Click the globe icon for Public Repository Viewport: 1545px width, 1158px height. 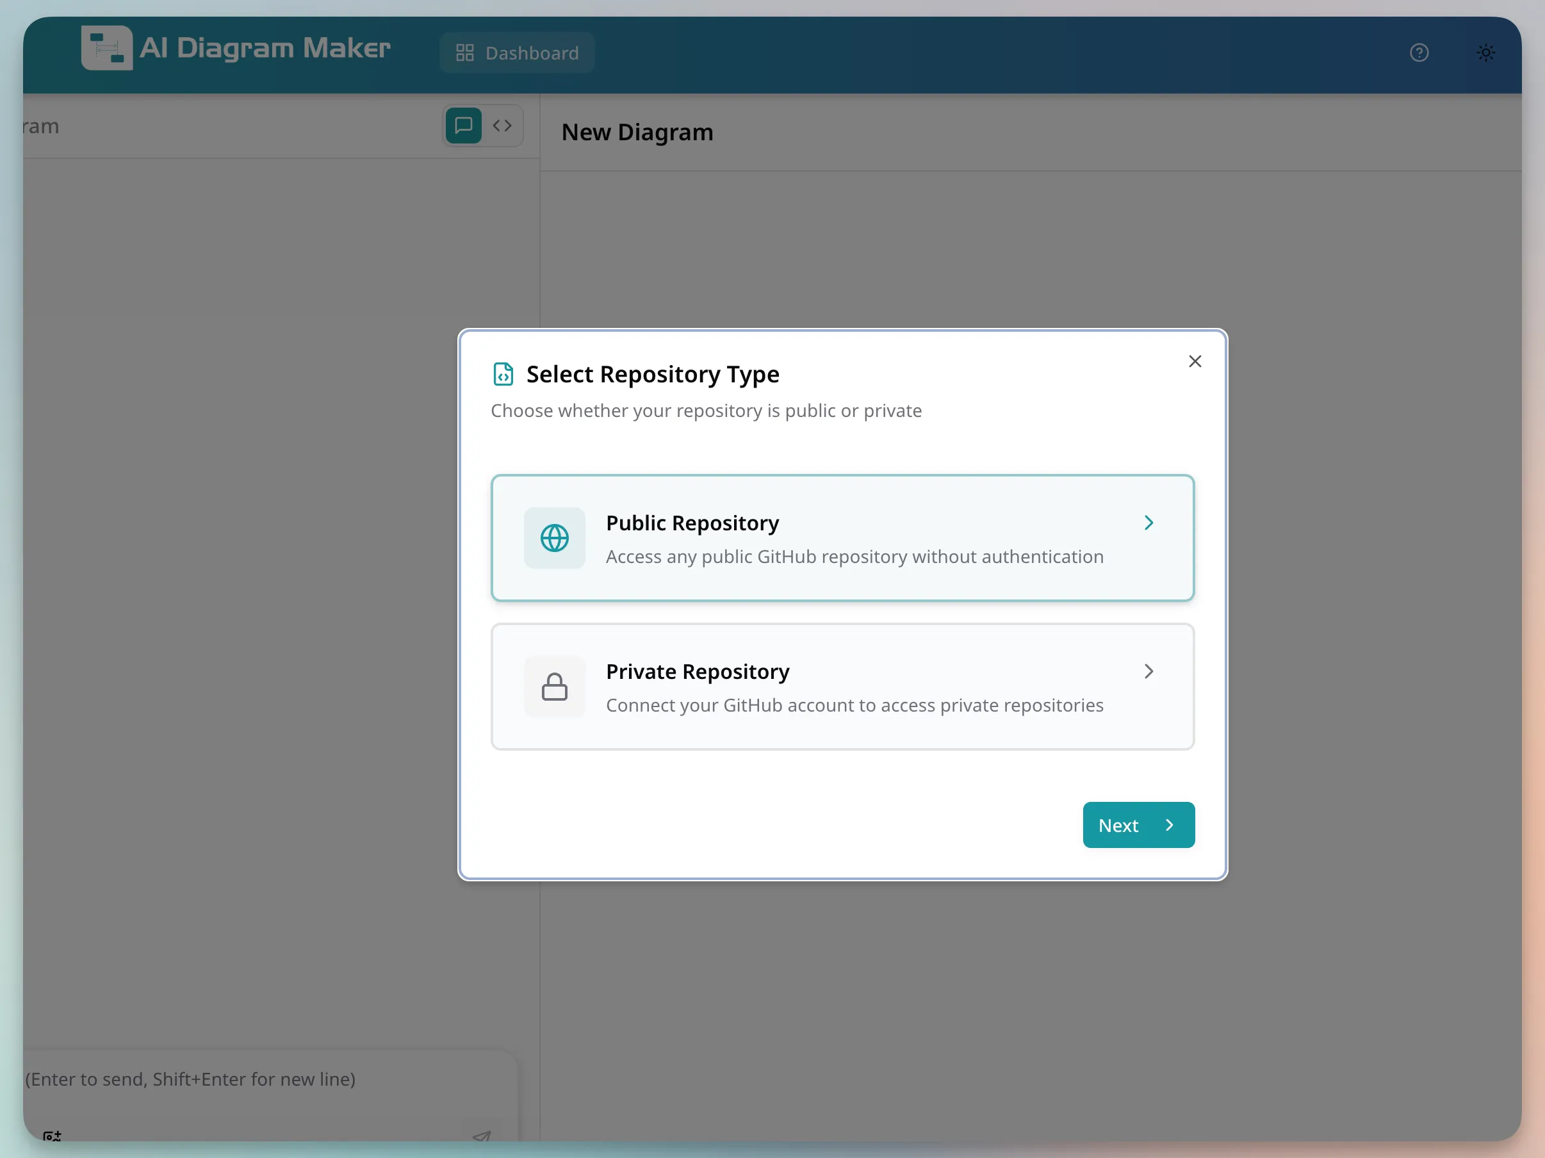tap(554, 538)
